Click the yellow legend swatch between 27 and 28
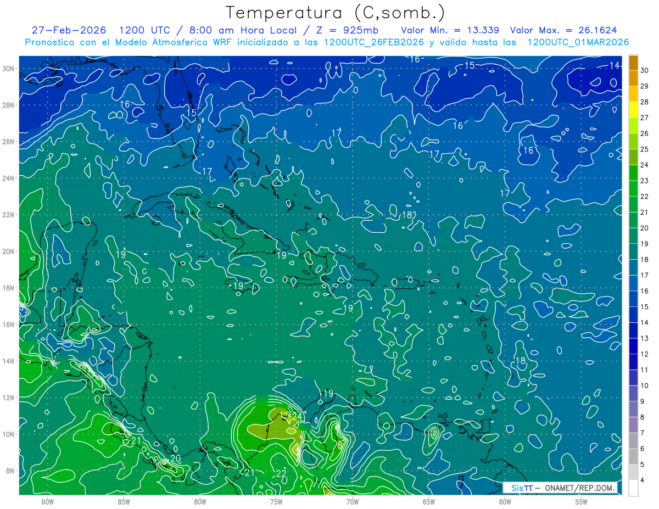659x509 pixels. [634, 110]
